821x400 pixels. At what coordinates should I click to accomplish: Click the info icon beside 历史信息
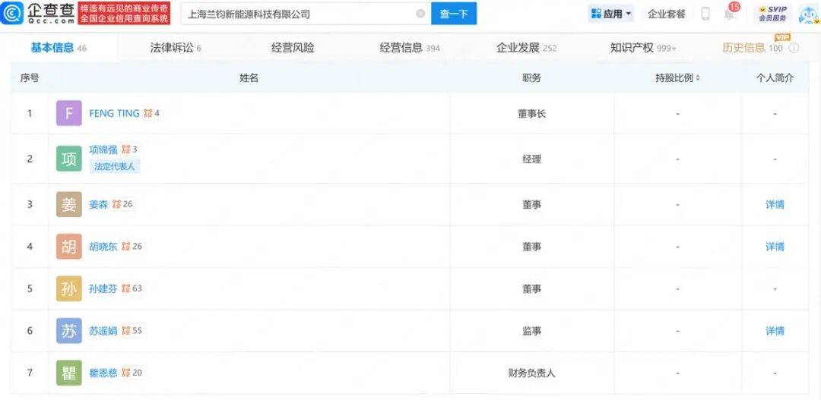coord(794,48)
